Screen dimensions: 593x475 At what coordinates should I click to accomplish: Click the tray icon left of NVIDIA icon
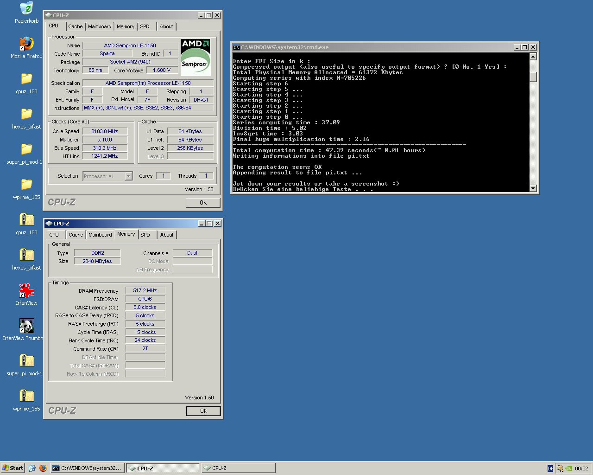(560, 469)
